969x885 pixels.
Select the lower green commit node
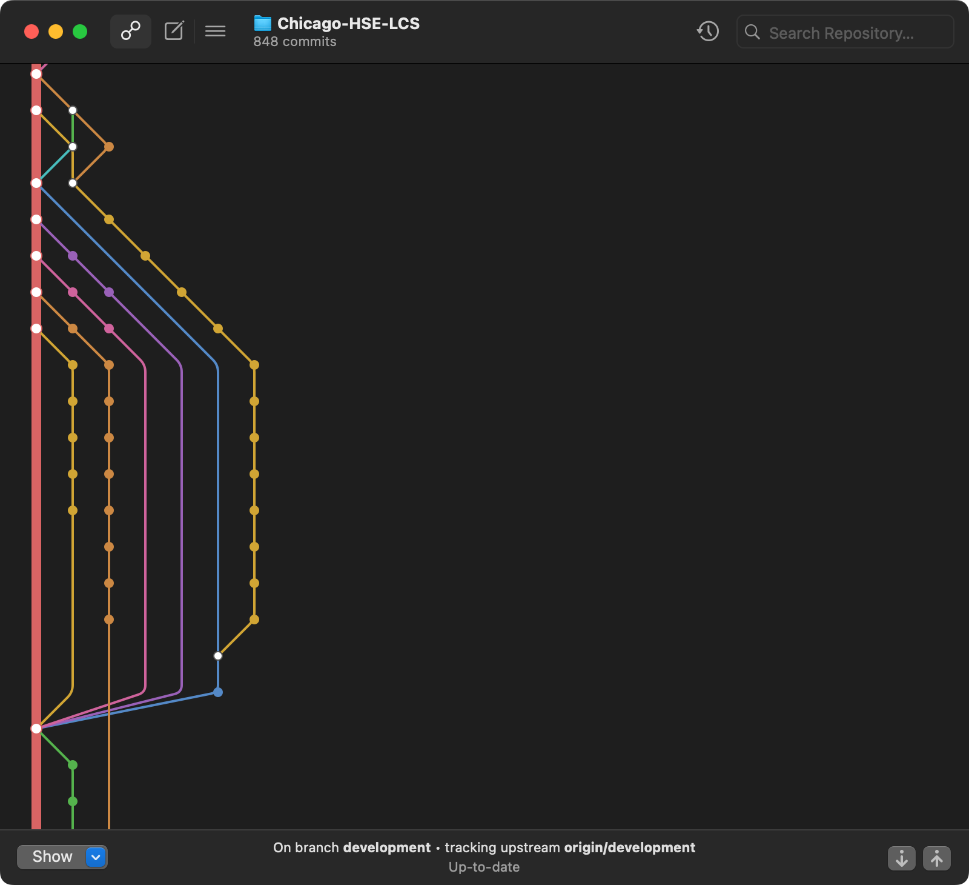tap(73, 801)
